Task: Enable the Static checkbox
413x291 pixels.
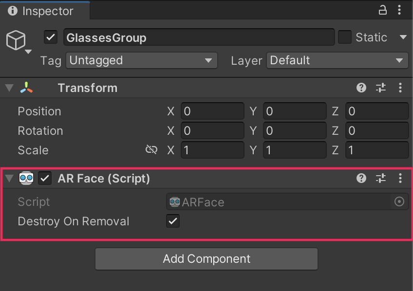Action: 345,37
